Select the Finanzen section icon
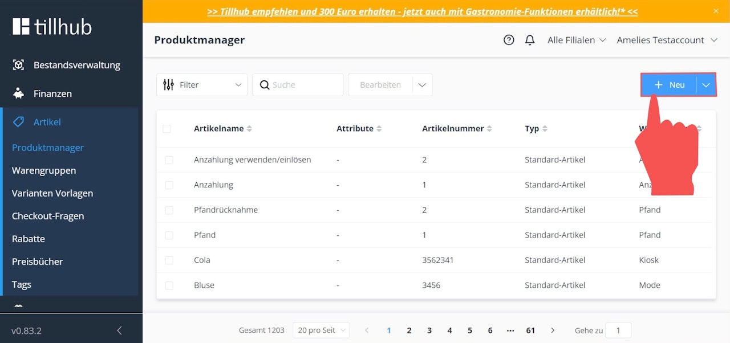This screenshot has width=730, height=343. pyautogui.click(x=19, y=93)
